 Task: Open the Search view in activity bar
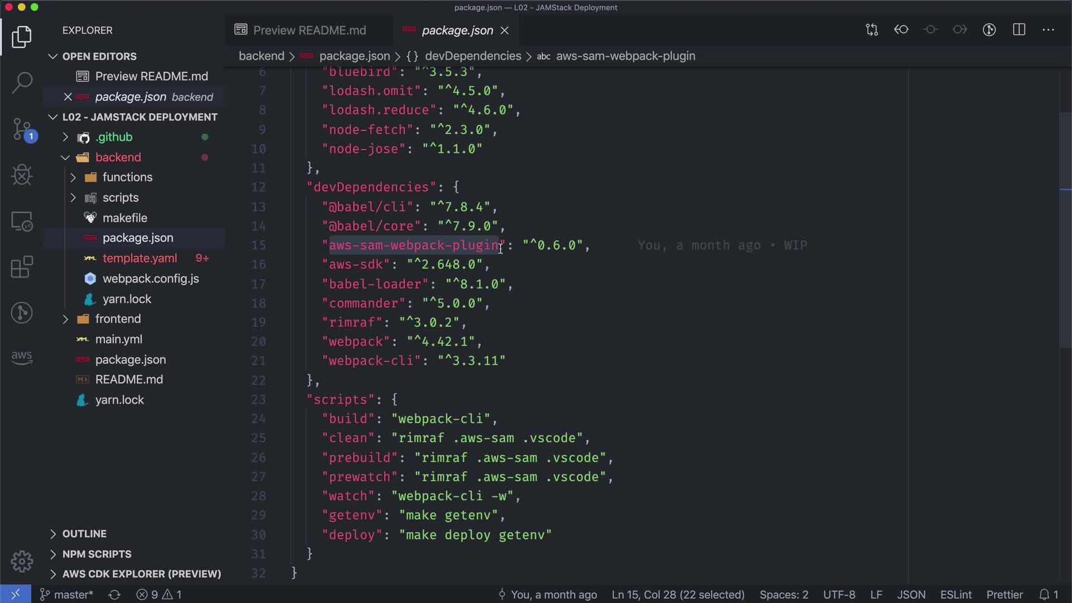22,83
